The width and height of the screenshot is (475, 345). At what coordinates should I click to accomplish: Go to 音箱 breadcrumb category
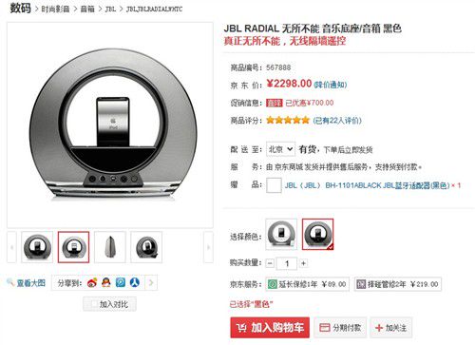pyautogui.click(x=87, y=9)
